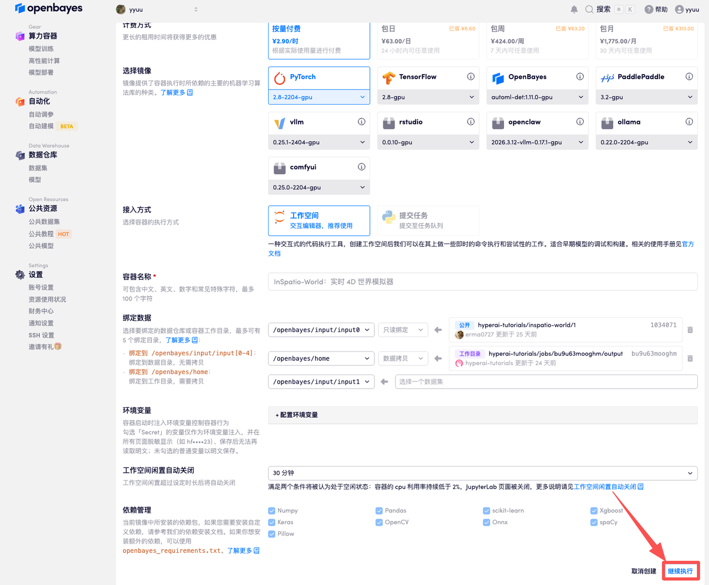The image size is (709, 585).
Task: Open the 官方文档 link
Action: 687,244
